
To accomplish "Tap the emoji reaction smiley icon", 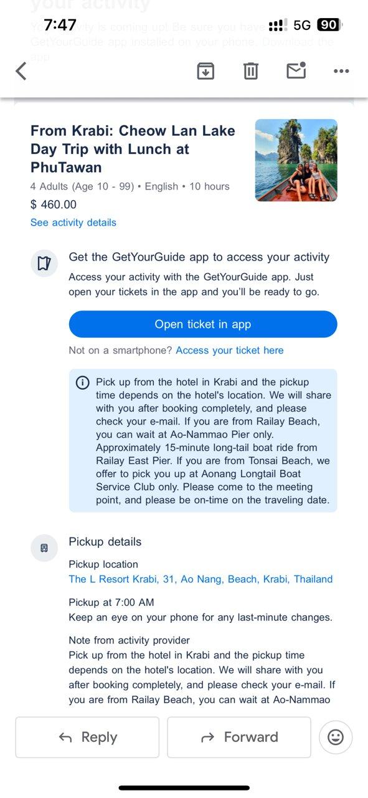I will pos(336,737).
